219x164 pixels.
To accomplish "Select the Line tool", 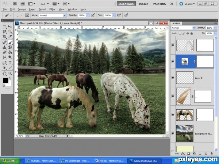I will pyautogui.click(x=10, y=68).
